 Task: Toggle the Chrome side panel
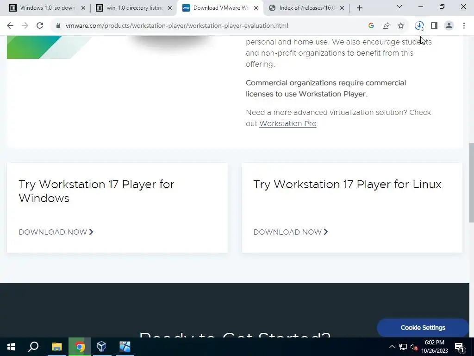coord(434,26)
